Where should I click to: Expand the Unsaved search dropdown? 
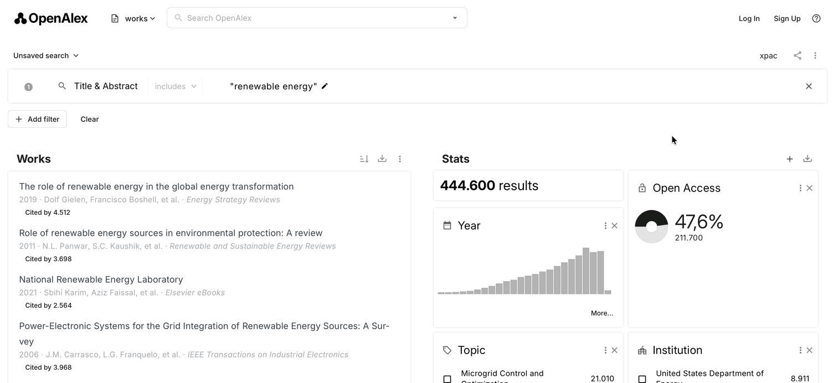click(x=46, y=55)
